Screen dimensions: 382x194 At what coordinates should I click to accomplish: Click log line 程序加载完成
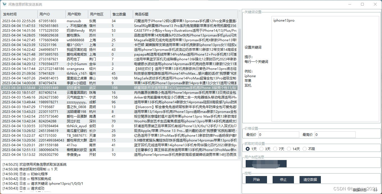pos(27,179)
